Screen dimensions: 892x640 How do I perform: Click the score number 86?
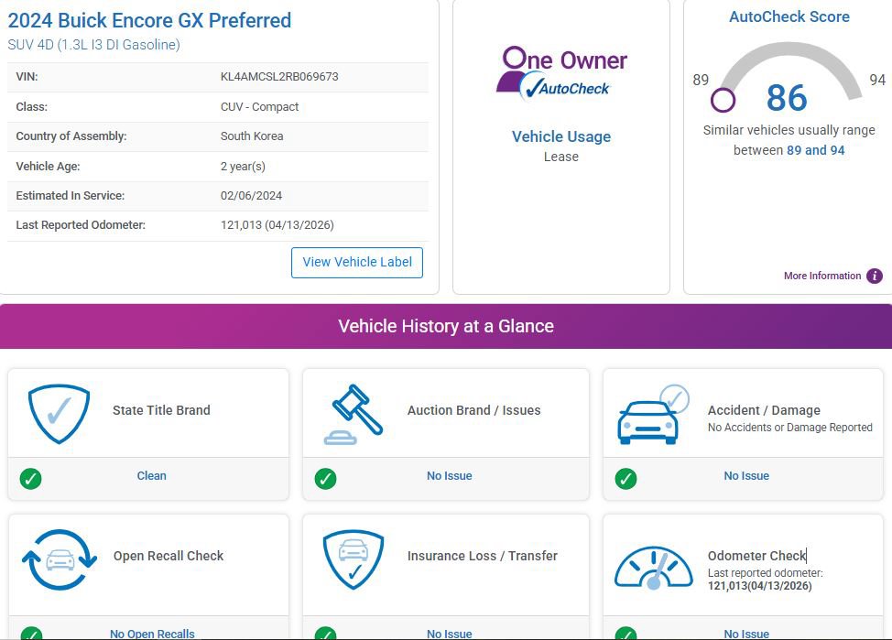coord(787,98)
